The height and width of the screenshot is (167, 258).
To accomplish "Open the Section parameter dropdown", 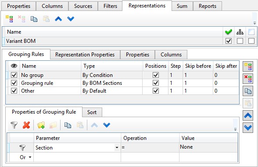I will click(x=117, y=148).
